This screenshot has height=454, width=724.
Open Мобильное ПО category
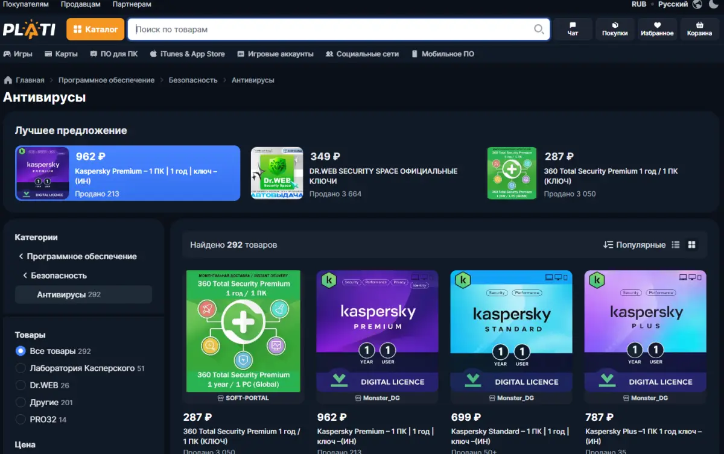click(x=442, y=54)
